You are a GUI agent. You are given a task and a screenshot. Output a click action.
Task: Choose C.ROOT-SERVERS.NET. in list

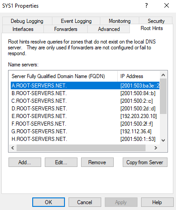(85, 101)
